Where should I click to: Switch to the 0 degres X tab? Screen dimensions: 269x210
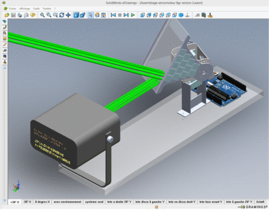(42, 202)
